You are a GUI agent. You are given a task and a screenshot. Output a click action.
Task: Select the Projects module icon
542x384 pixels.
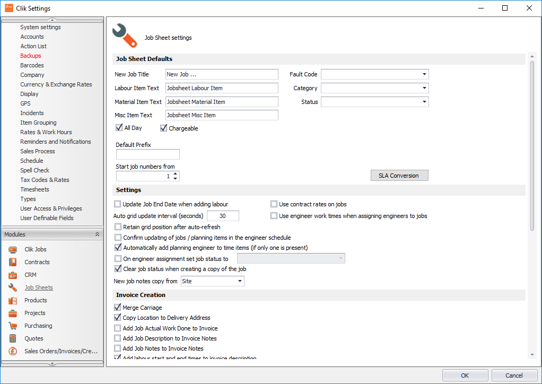click(x=13, y=313)
